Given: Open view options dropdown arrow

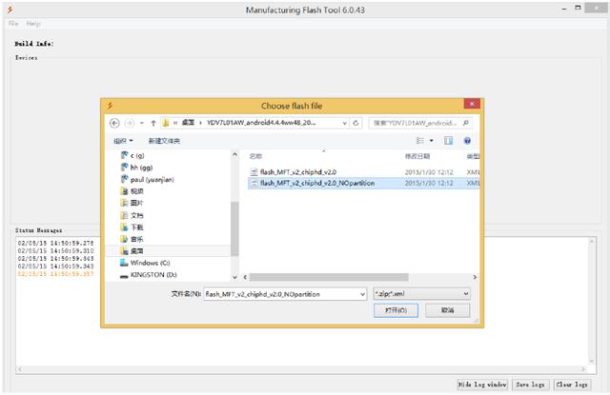Looking at the screenshot, I should (x=431, y=141).
